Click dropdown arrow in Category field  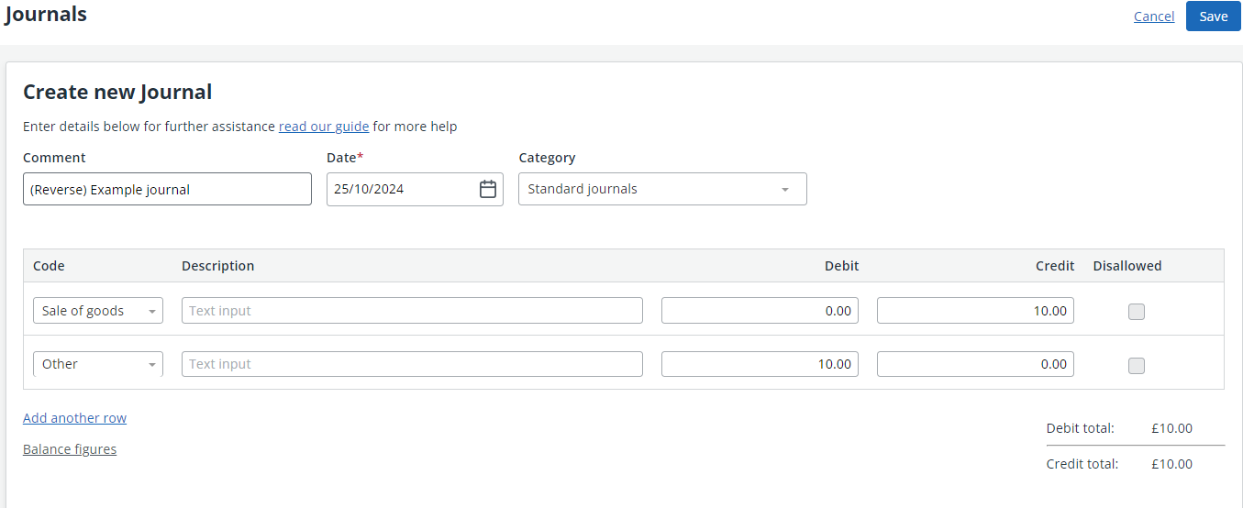785,190
